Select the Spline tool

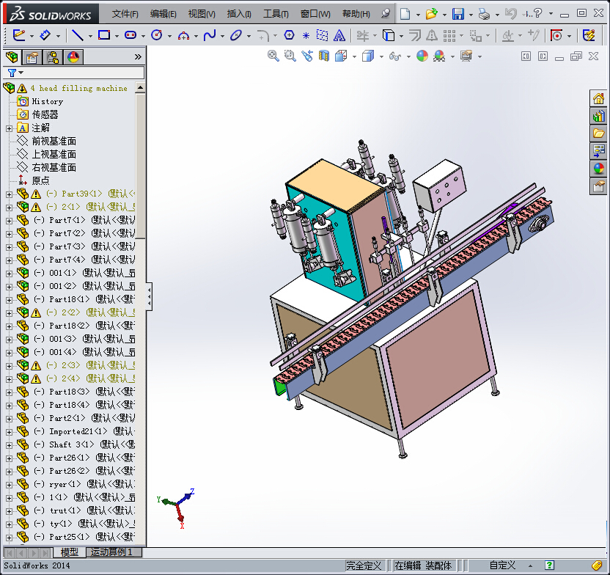tap(210, 35)
